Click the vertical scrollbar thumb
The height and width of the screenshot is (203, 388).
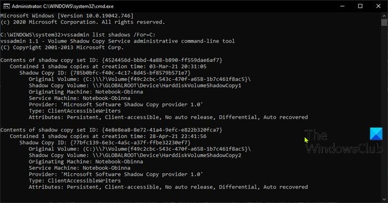tap(384, 22)
